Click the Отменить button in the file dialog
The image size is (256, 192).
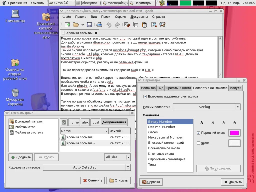tap(92, 180)
